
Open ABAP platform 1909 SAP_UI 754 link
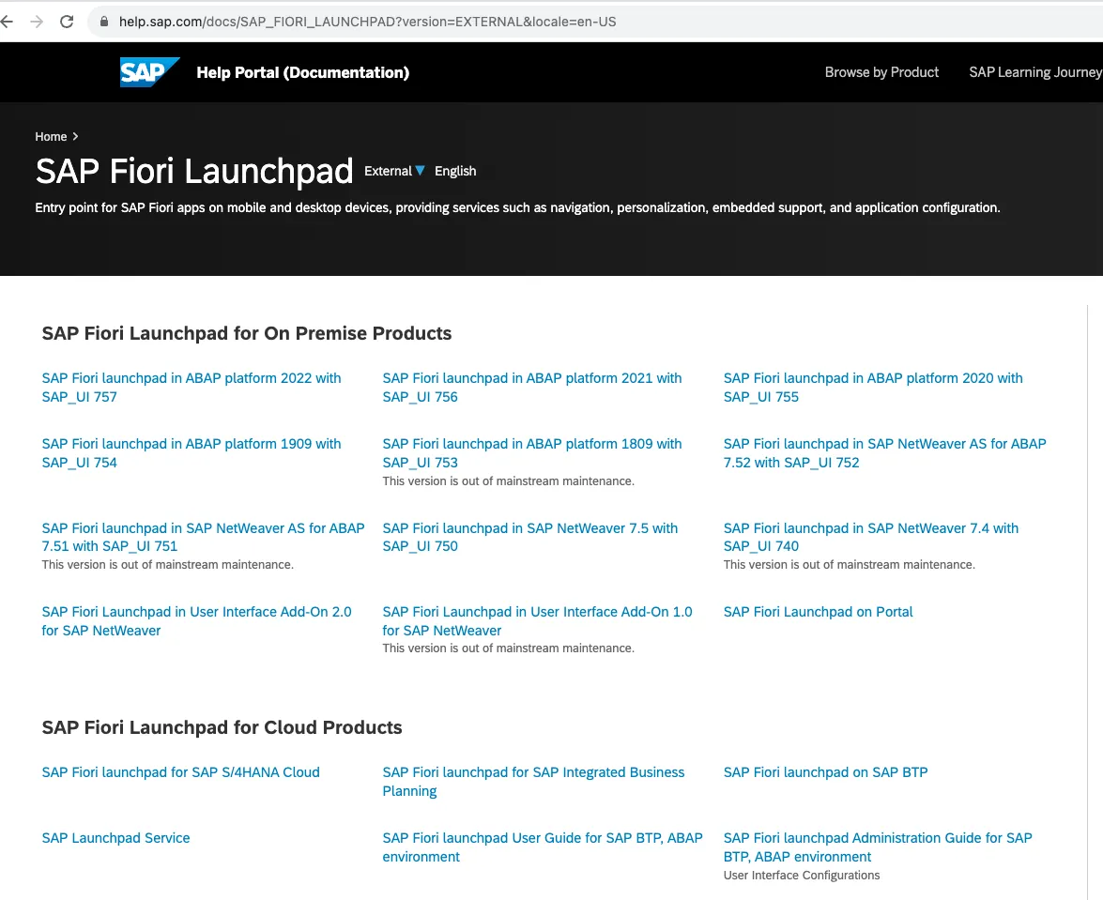(191, 452)
